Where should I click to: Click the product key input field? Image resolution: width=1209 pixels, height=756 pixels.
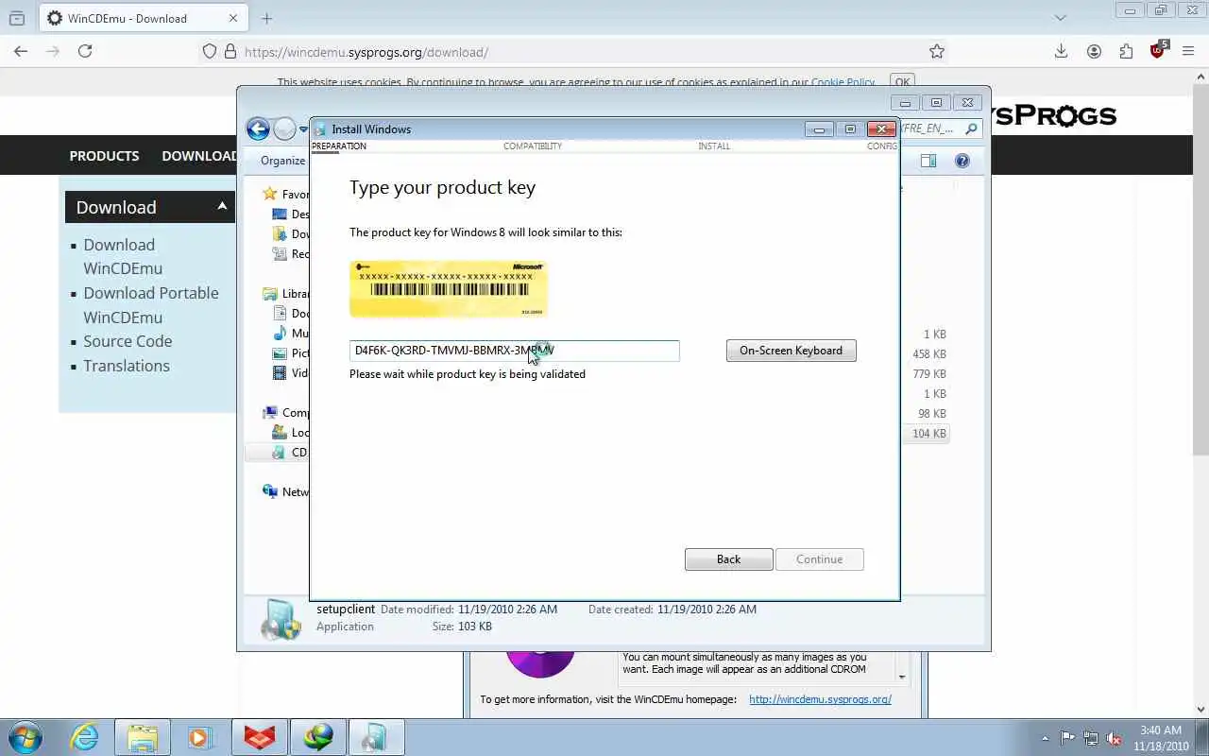pos(514,351)
